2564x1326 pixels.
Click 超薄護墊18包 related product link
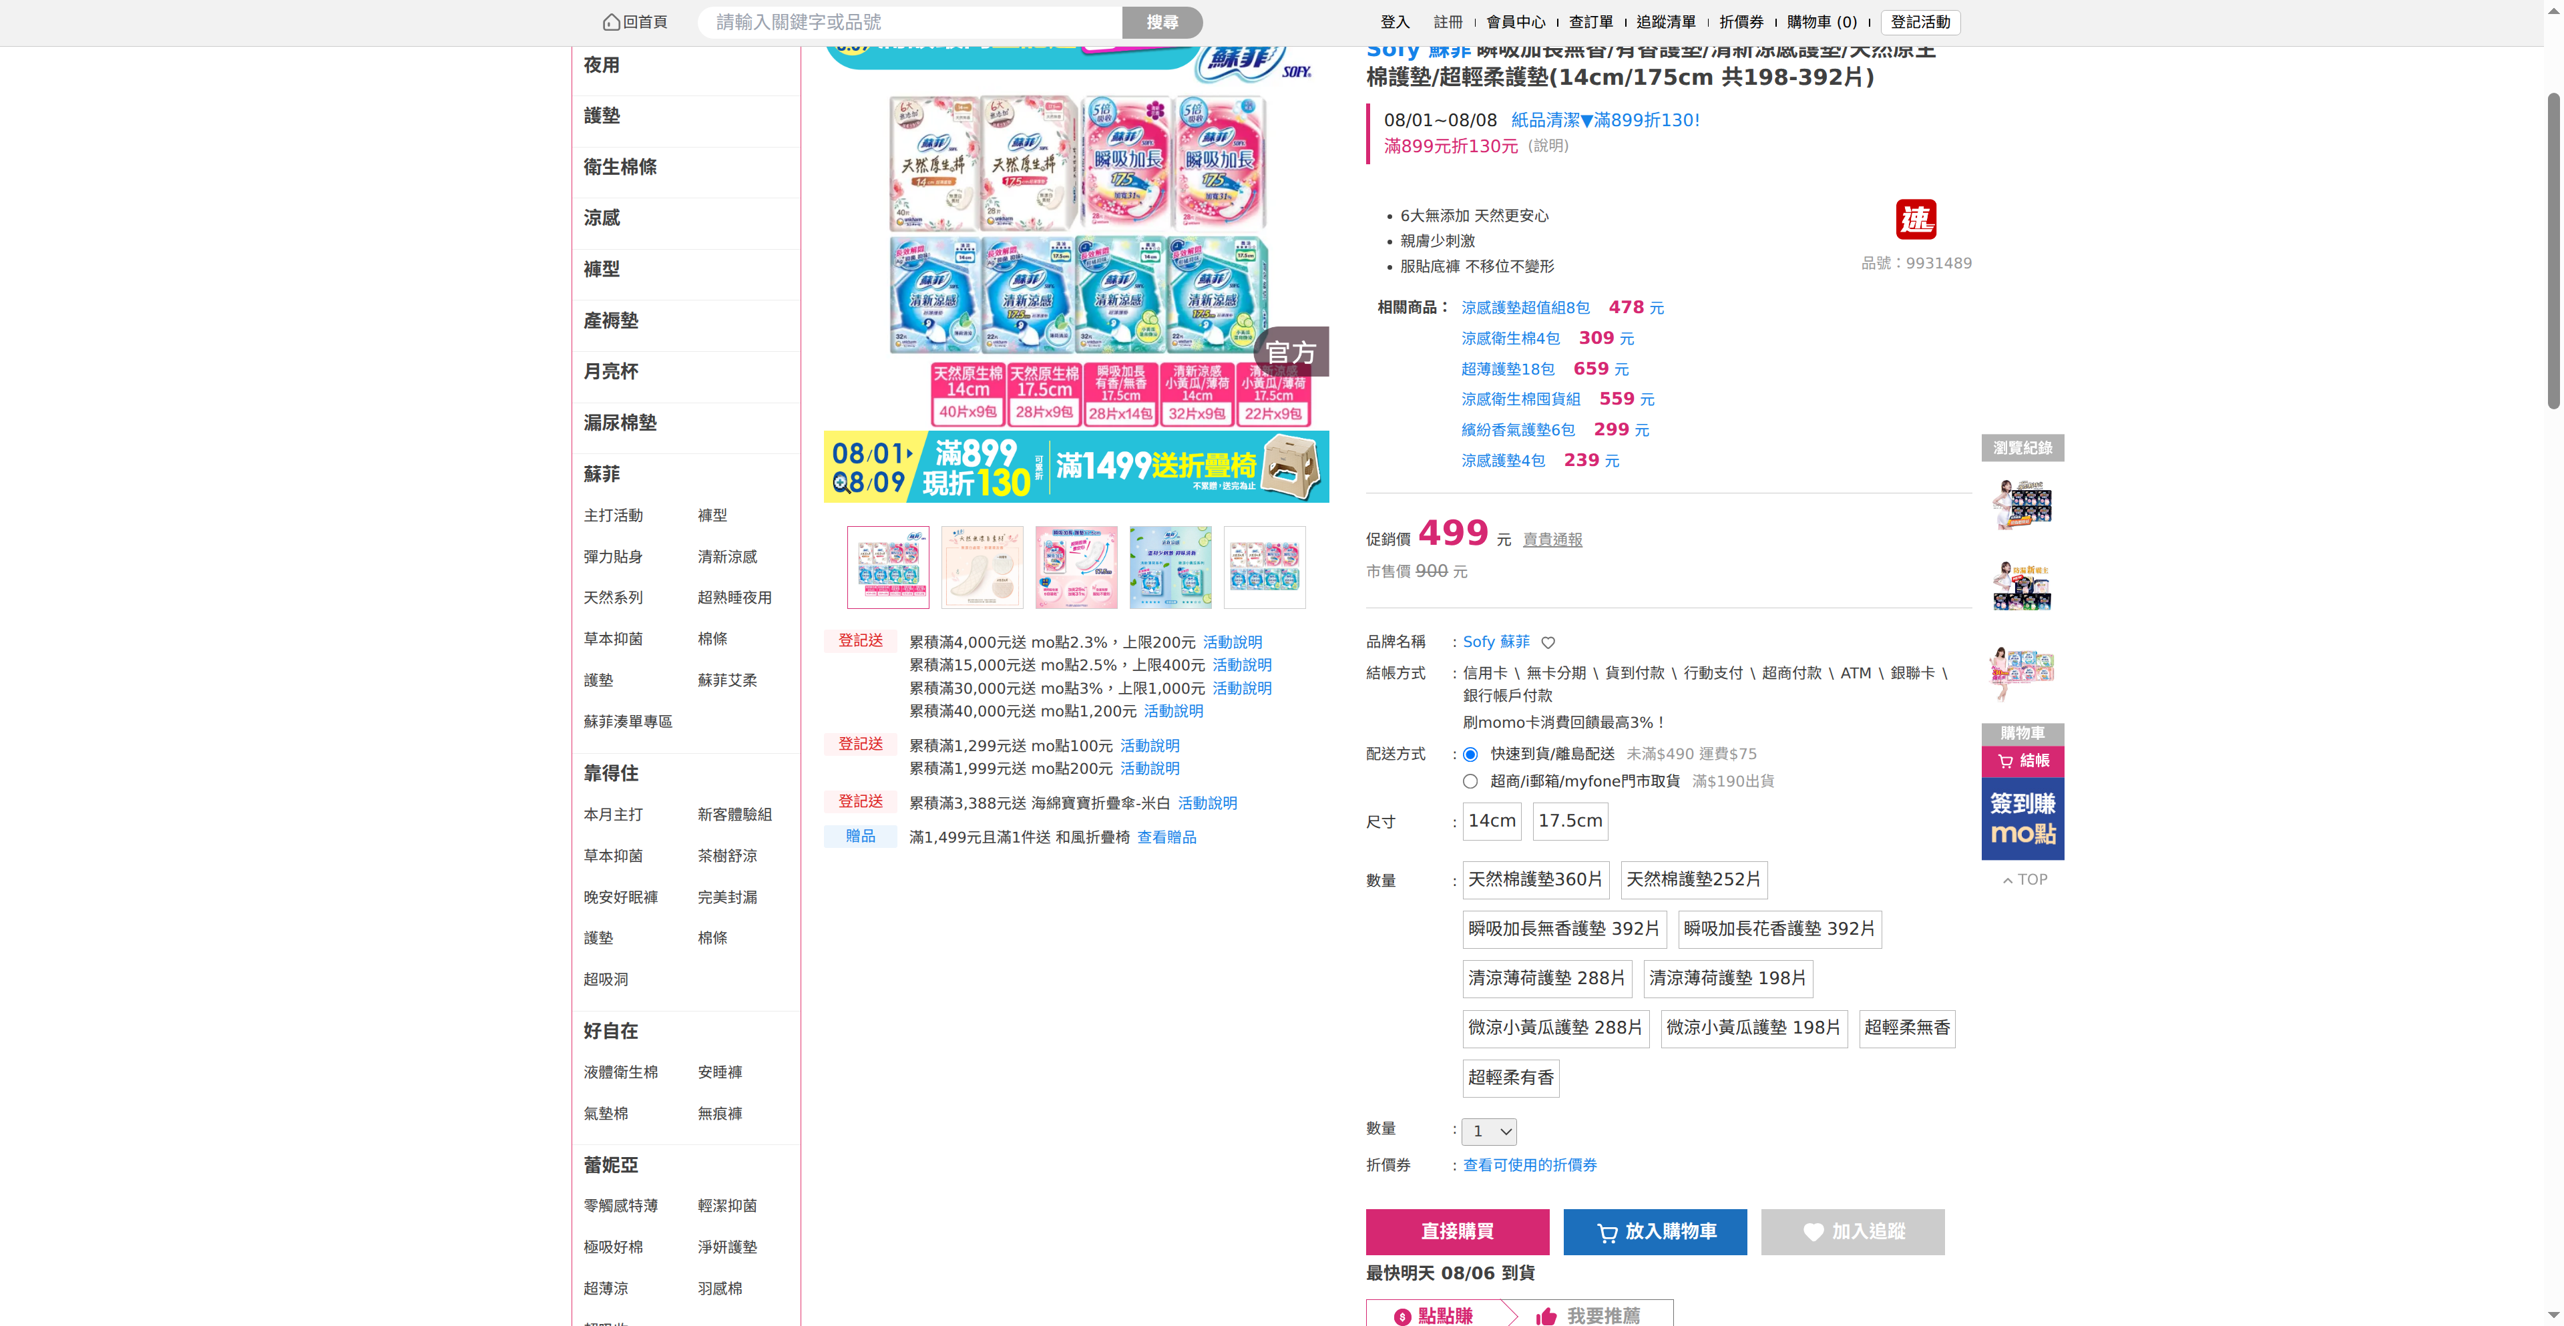(x=1507, y=371)
